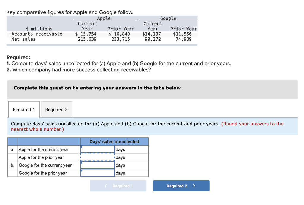Click the Apple prior year days input field
The height and width of the screenshot is (205, 304).
click(97, 157)
